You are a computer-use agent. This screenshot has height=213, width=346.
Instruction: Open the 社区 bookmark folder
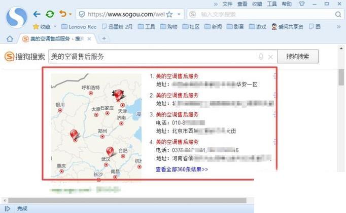pos(191,27)
